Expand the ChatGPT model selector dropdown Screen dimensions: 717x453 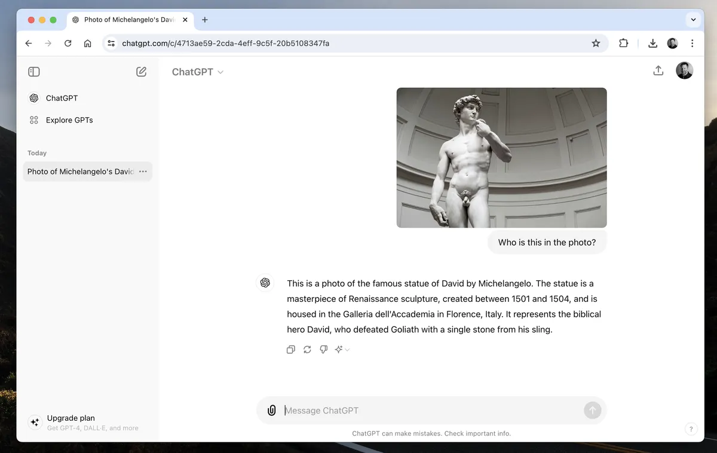(197, 72)
